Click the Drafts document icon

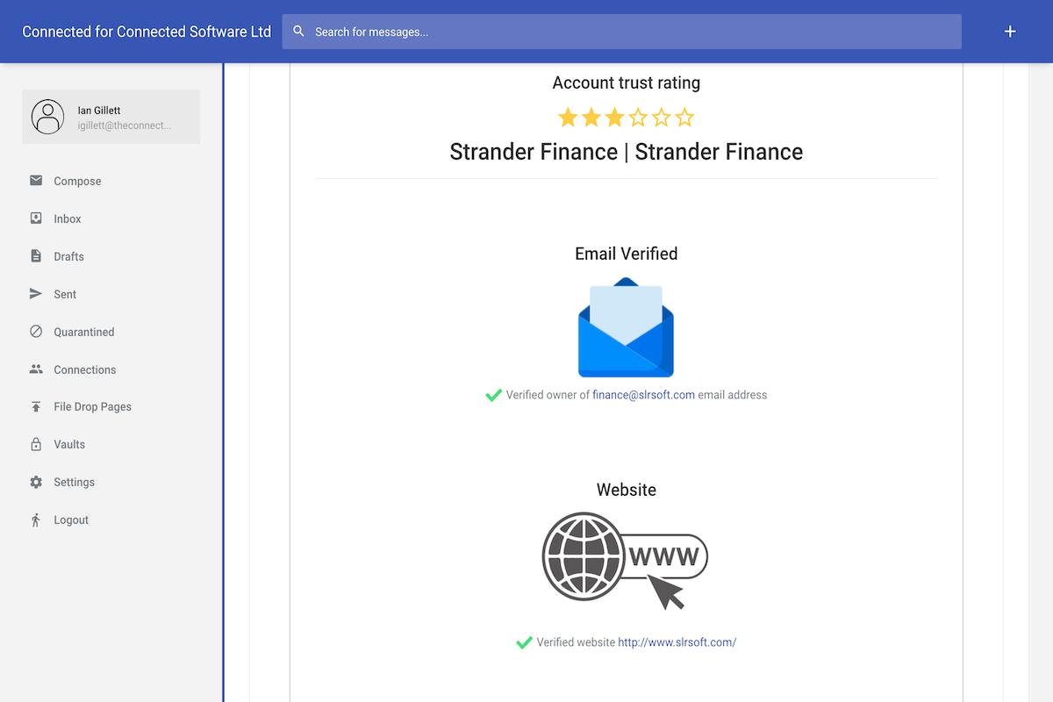point(36,256)
